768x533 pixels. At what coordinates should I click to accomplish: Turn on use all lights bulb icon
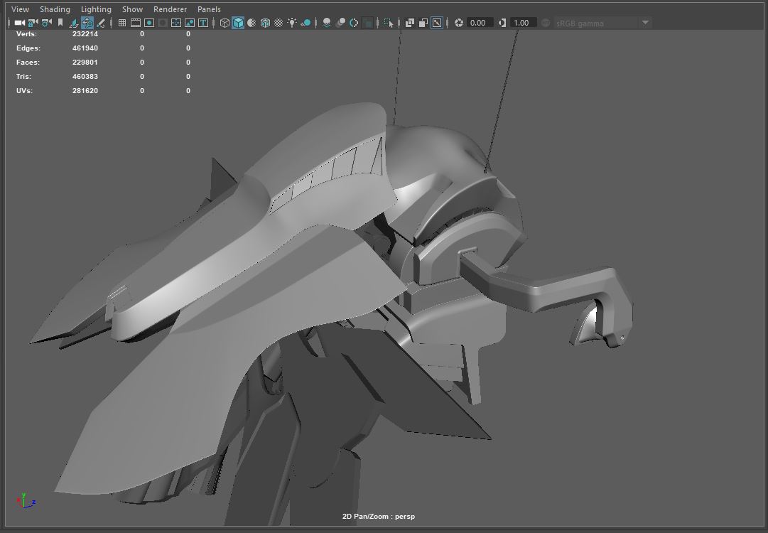(292, 23)
